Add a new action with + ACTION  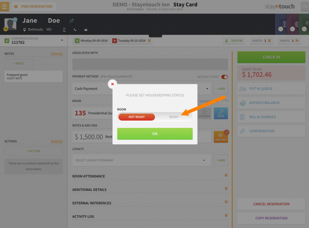click(34, 151)
